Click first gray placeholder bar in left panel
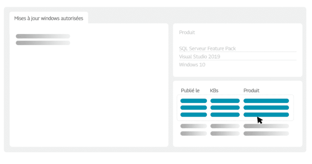 click(x=43, y=36)
